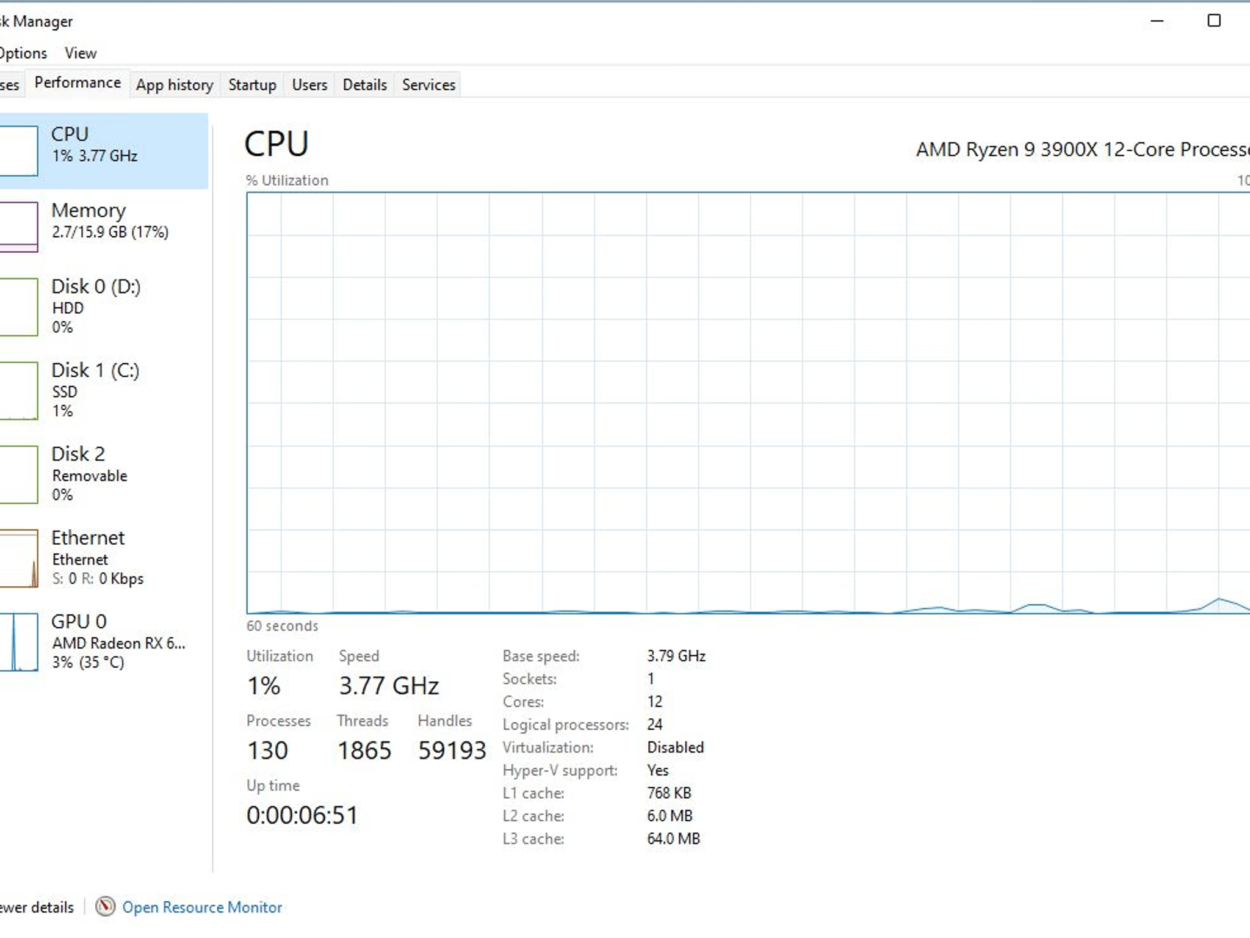Open the Options menu

pyautogui.click(x=23, y=53)
